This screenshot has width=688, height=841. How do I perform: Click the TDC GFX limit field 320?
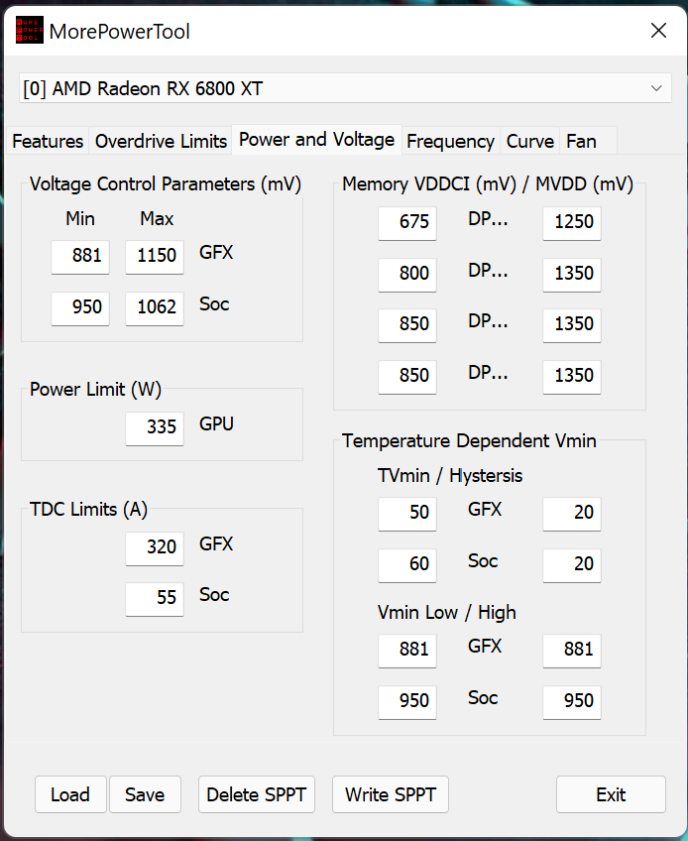[155, 548]
